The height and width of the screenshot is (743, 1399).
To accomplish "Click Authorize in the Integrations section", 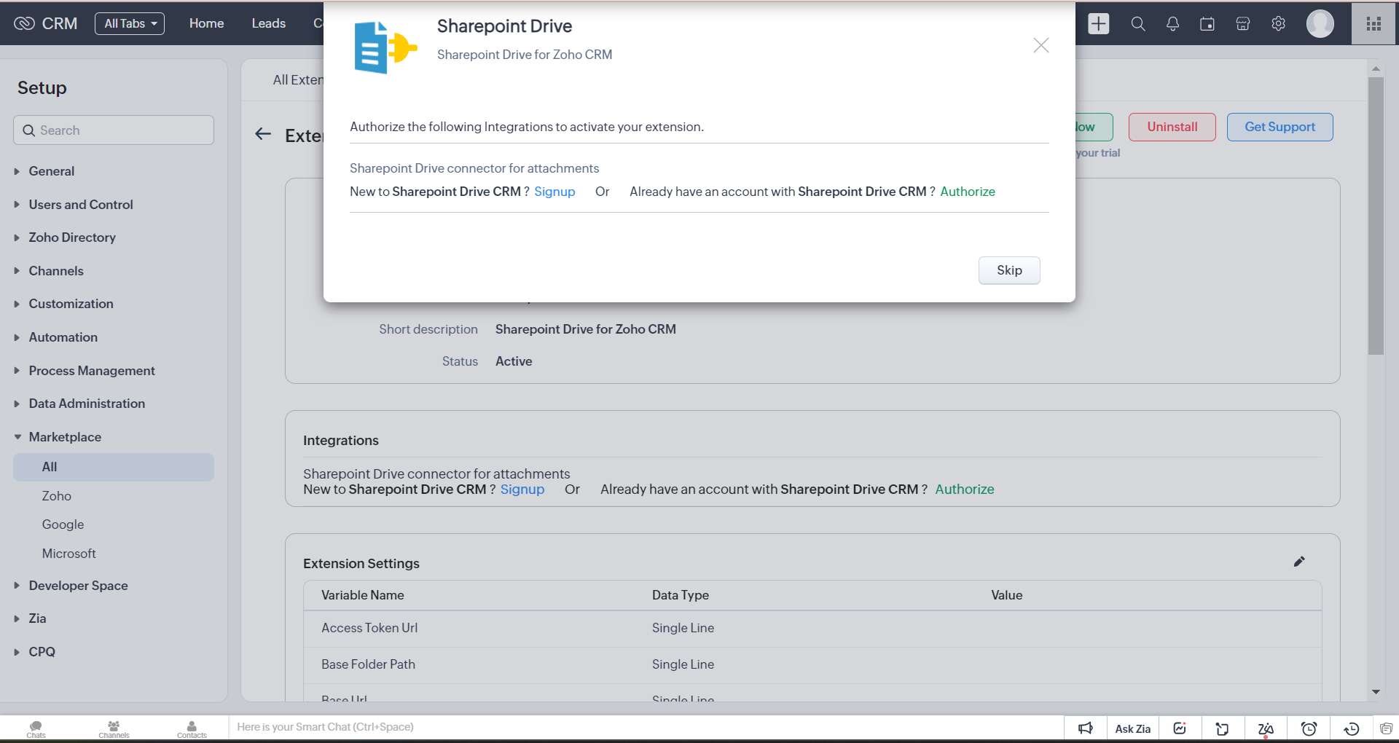I will pos(965,490).
